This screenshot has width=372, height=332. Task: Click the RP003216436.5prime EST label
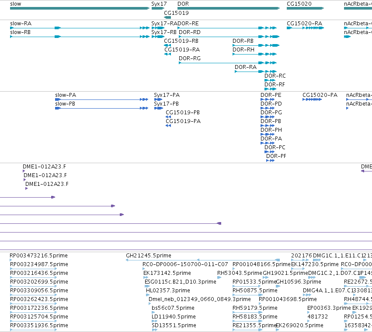(39, 273)
